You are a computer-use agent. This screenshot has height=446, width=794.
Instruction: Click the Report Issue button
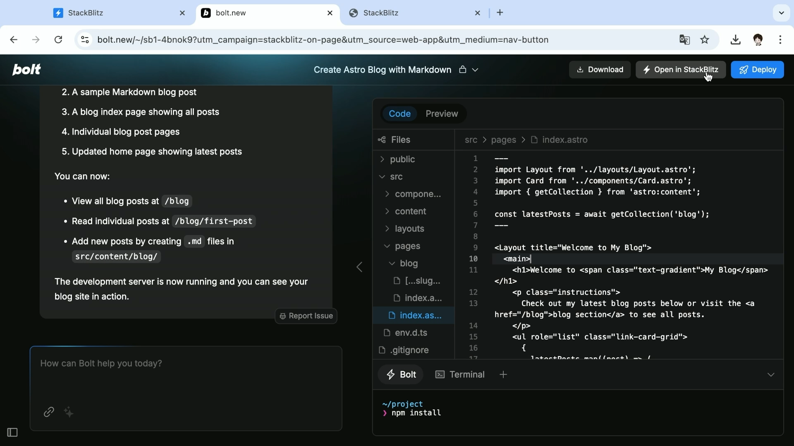(x=306, y=316)
